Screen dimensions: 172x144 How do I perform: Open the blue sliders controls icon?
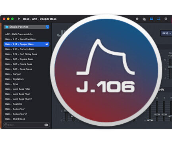(158, 19)
